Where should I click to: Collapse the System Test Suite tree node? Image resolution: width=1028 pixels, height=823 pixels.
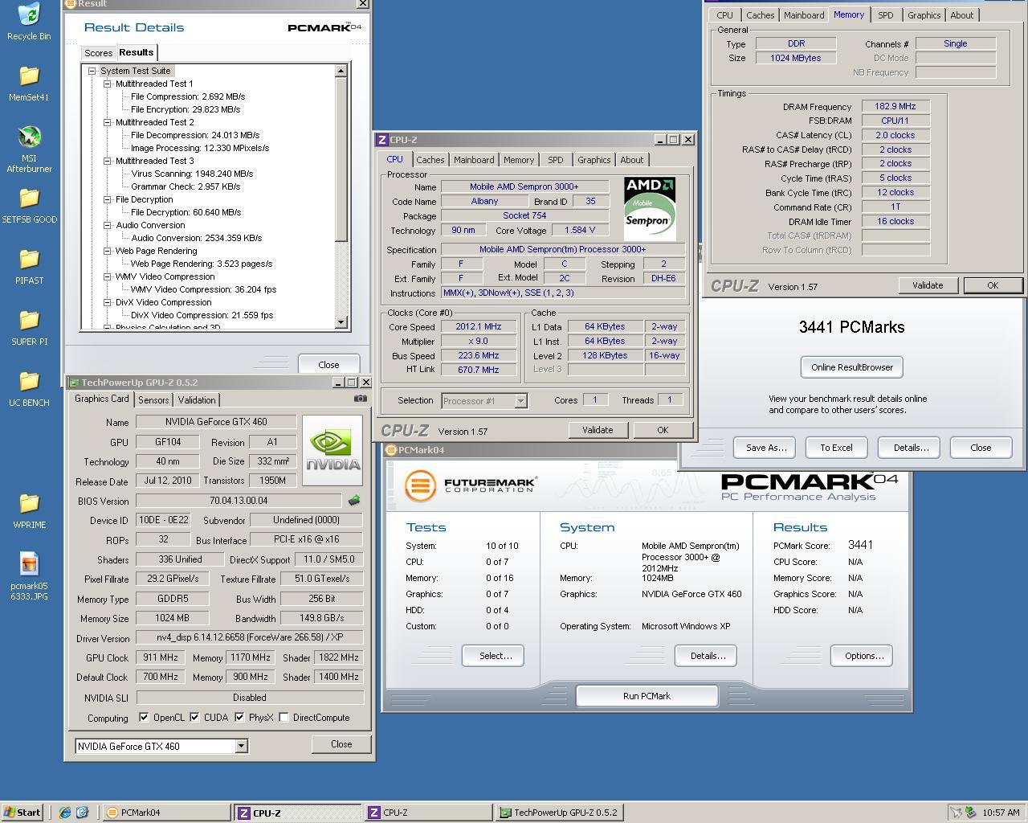pyautogui.click(x=92, y=71)
